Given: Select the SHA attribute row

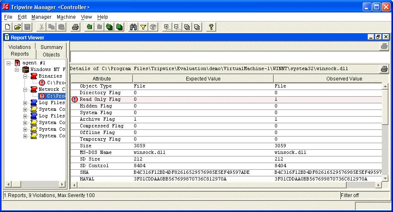Looking at the screenshot, I should point(227,172).
